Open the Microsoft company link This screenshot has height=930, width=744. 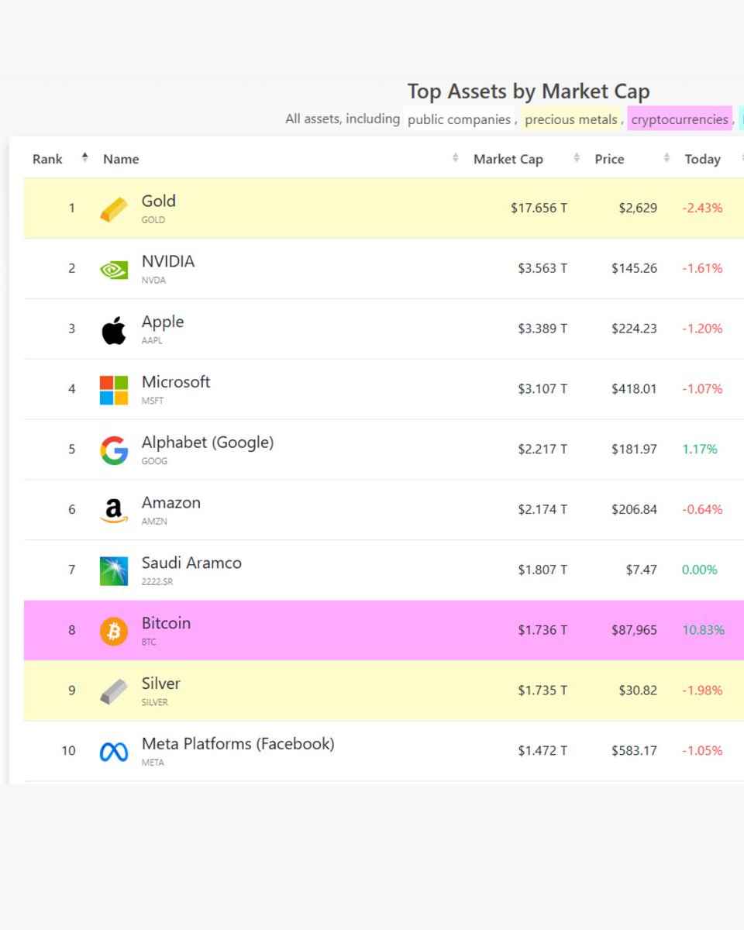point(176,382)
